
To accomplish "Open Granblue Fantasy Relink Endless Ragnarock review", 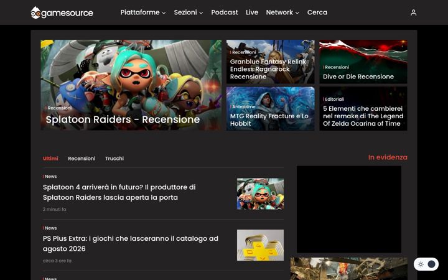I will click(268, 69).
